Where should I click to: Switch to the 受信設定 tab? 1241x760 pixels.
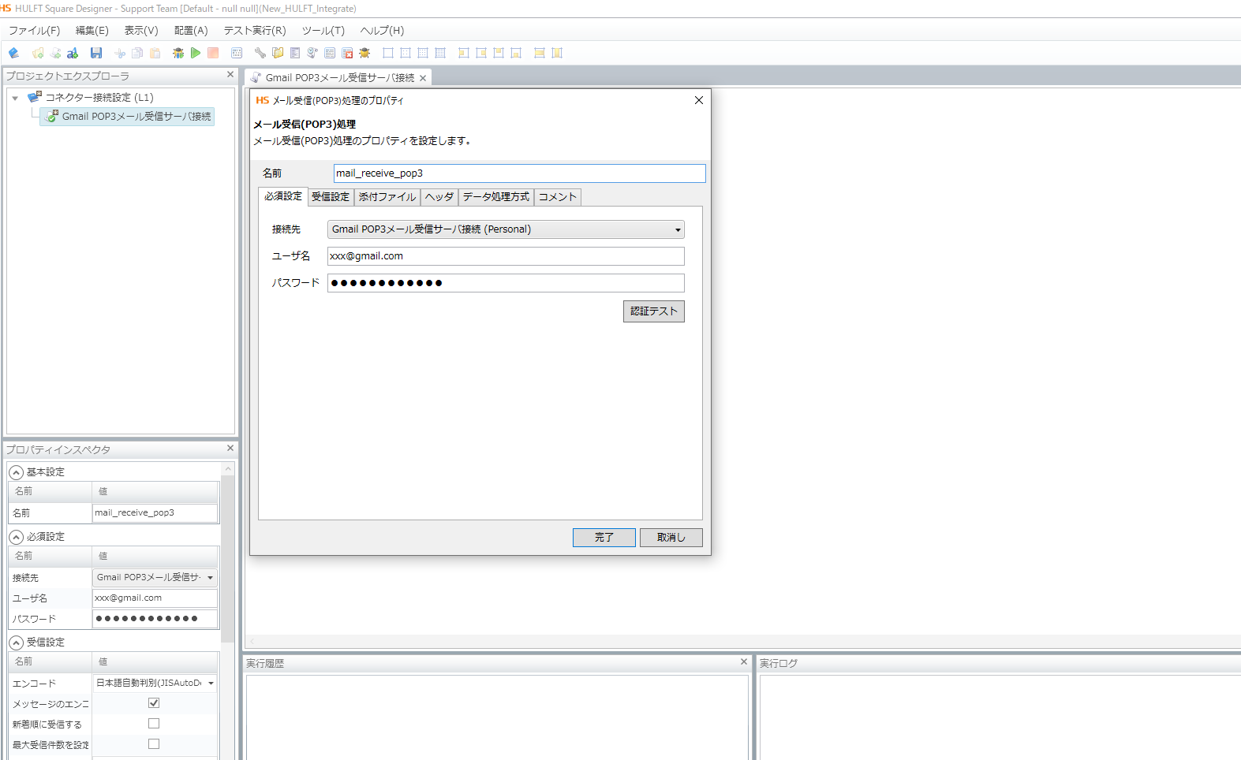click(x=330, y=197)
